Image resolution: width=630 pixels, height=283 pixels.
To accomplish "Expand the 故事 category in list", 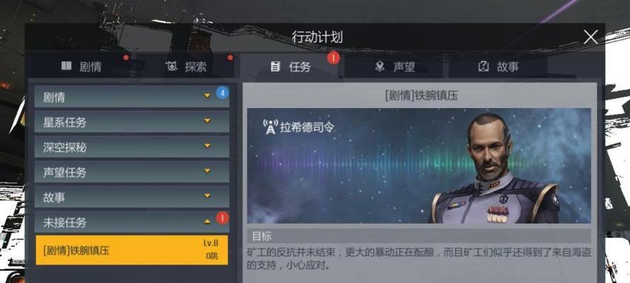I will (132, 197).
